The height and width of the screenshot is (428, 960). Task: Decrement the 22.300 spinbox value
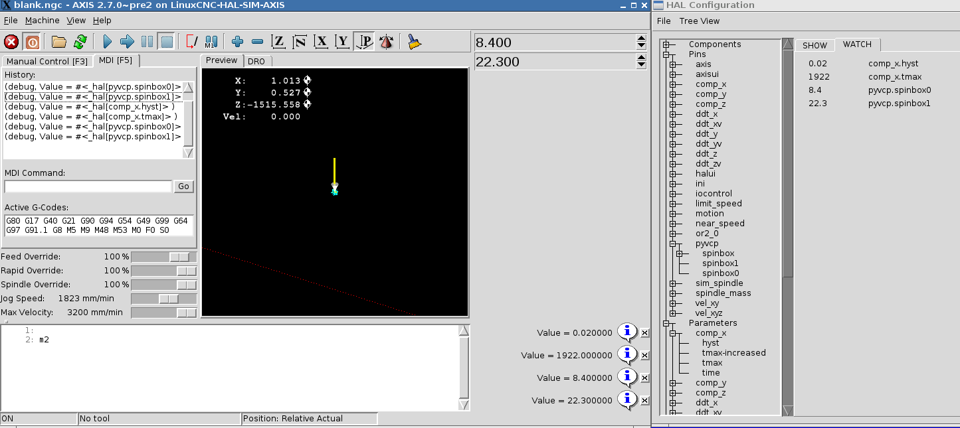[641, 65]
